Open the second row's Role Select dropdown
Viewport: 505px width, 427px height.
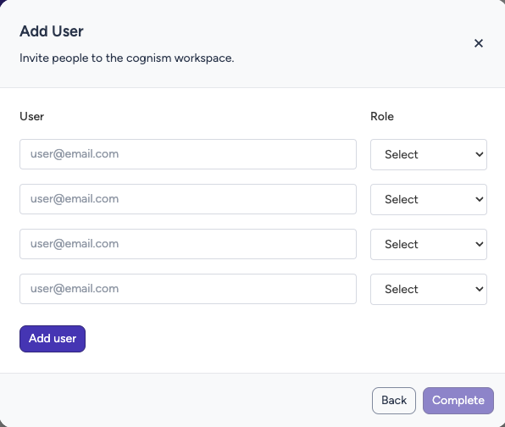pos(429,199)
